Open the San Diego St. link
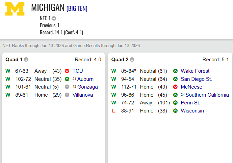Image resolution: width=233 pixels, height=163 pixels. (x=196, y=79)
